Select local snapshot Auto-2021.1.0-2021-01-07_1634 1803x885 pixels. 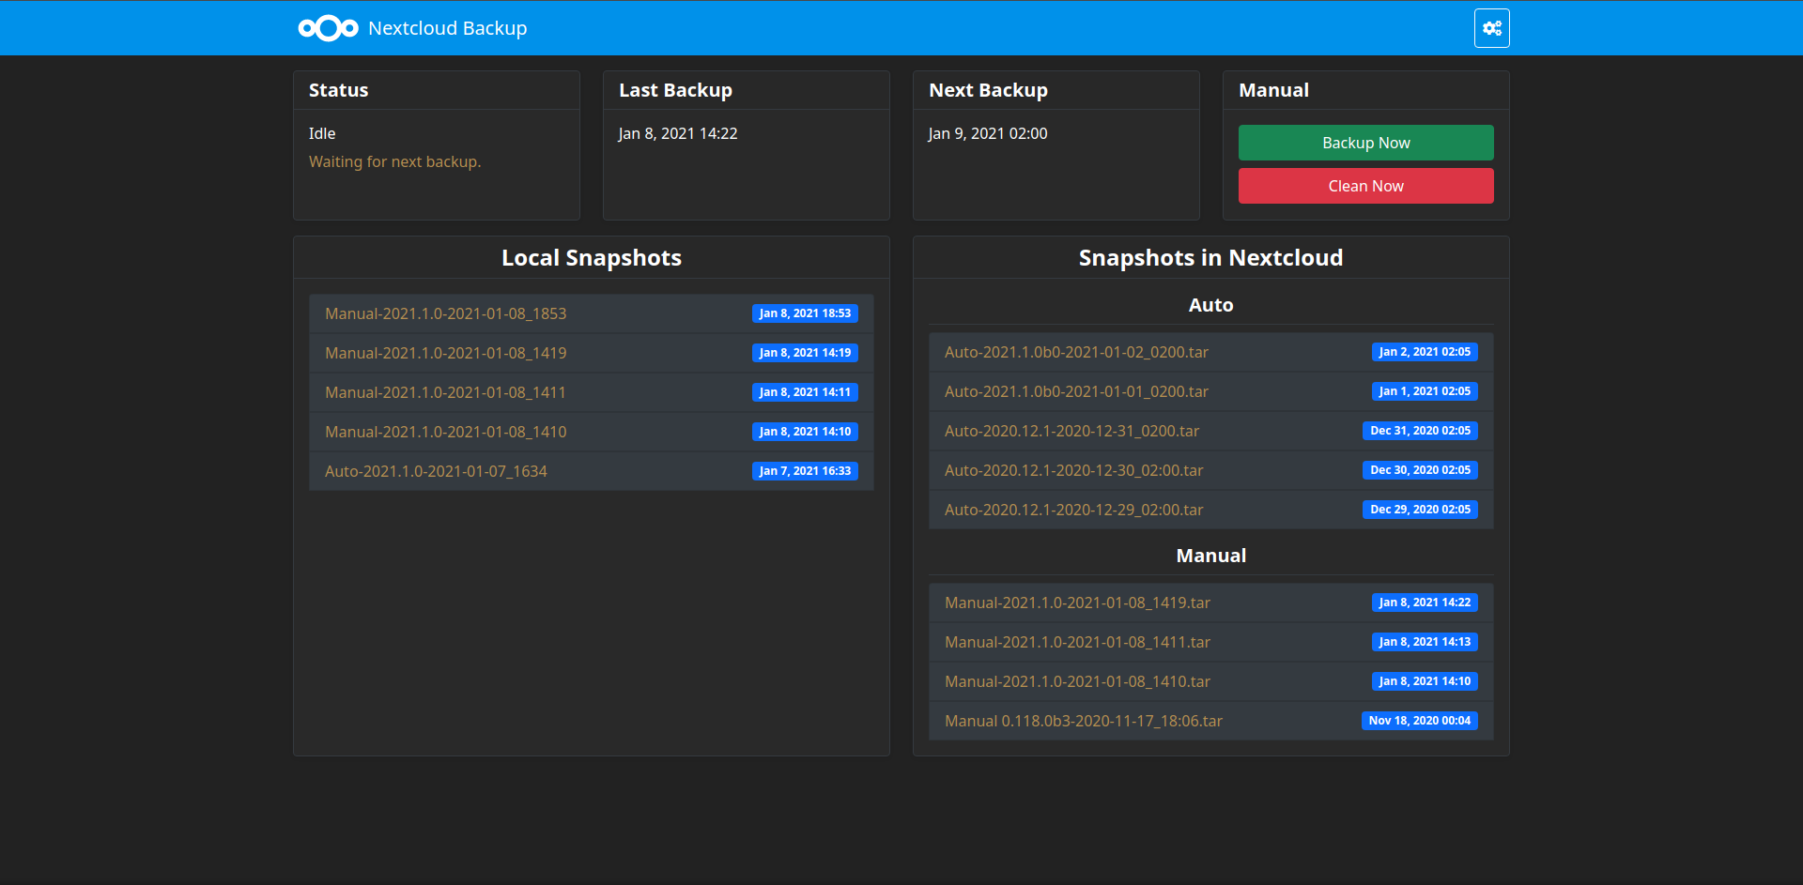pyautogui.click(x=592, y=471)
